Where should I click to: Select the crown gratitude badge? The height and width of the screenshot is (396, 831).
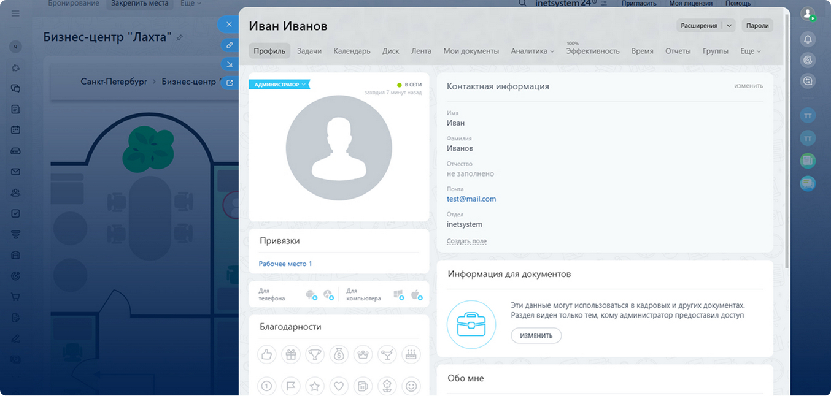[x=363, y=354]
